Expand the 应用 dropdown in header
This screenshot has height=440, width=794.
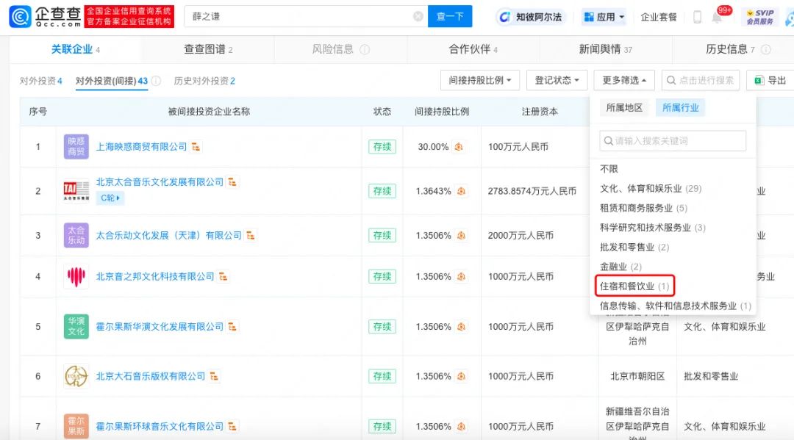604,17
